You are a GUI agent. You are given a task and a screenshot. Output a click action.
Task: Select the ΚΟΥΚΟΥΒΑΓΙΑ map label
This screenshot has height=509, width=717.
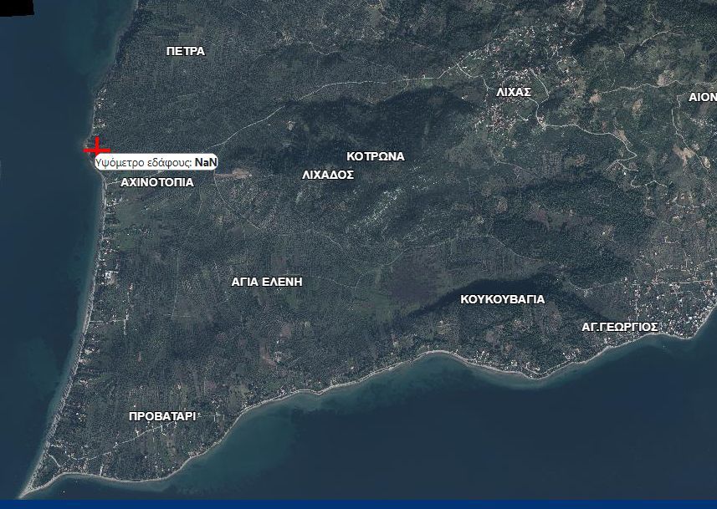(x=502, y=299)
